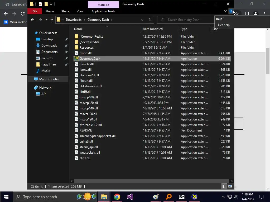Select websockets.dll file

(x=90, y=153)
